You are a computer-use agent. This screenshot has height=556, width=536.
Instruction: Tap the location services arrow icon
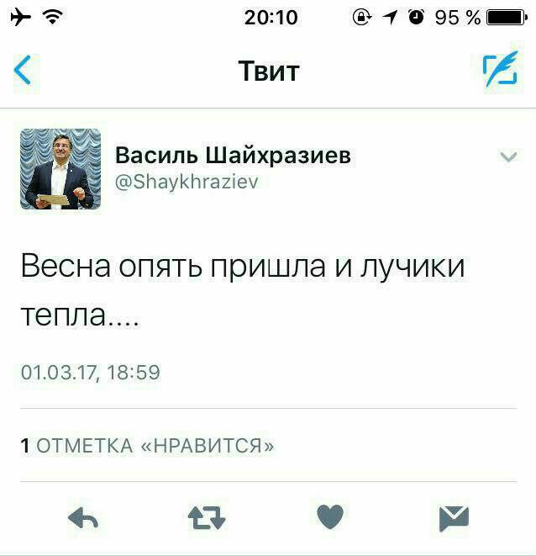pyautogui.click(x=390, y=18)
